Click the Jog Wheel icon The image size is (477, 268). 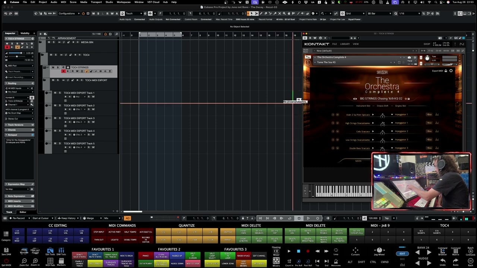(x=379, y=250)
